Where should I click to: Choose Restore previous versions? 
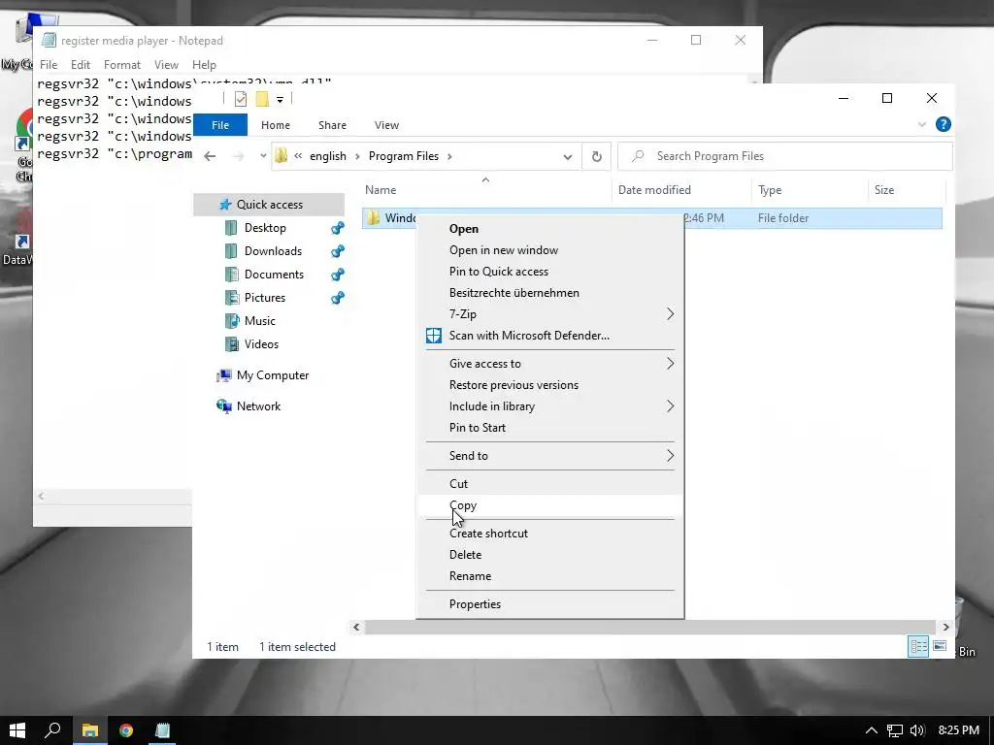tap(549, 385)
